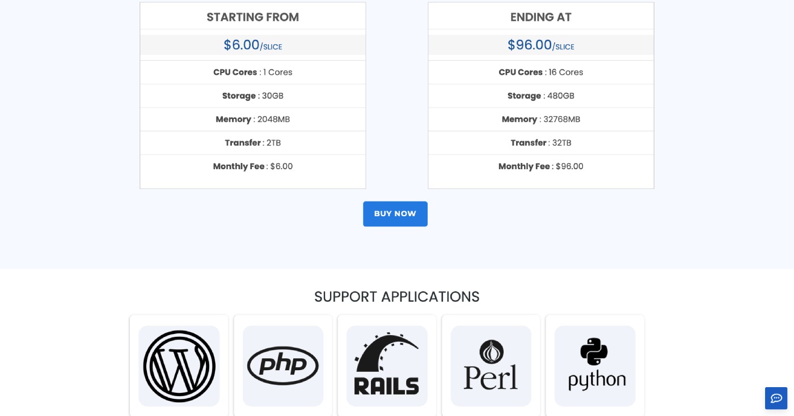Click the Monthly Fee $6.00 row
794x416 pixels.
pyautogui.click(x=252, y=166)
